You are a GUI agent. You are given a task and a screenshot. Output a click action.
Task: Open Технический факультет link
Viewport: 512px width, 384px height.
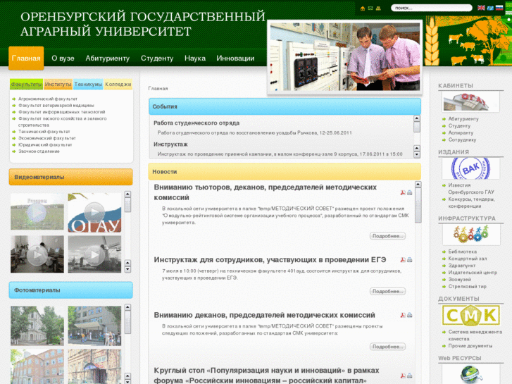(x=44, y=131)
